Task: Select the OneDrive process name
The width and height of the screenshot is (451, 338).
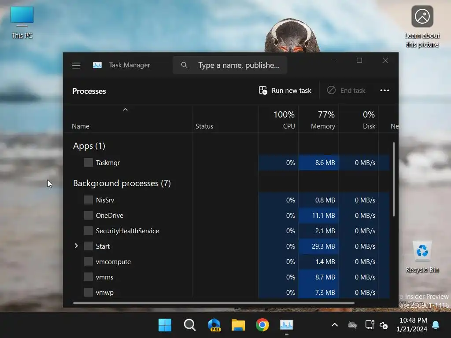Action: pos(110,216)
